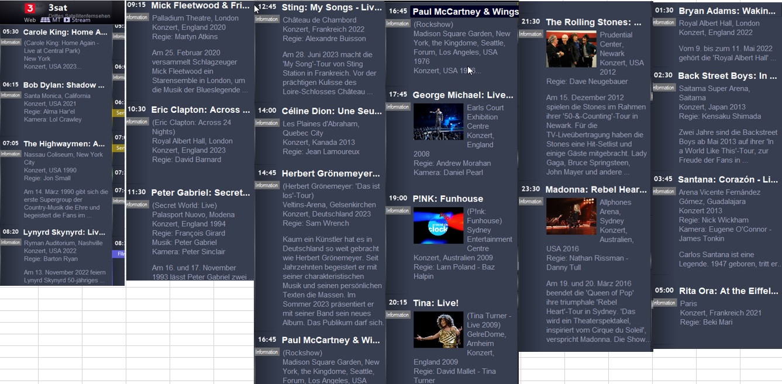Open Information for The Rolling Stones
The image size is (782, 384).
coord(530,34)
